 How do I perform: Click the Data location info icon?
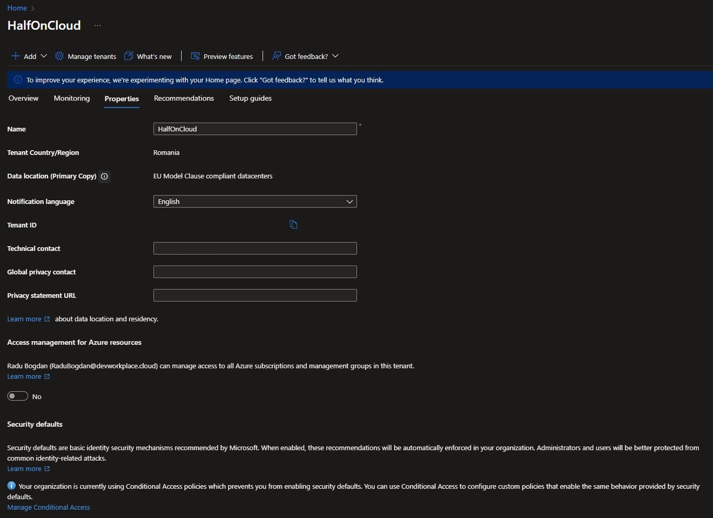tap(104, 176)
